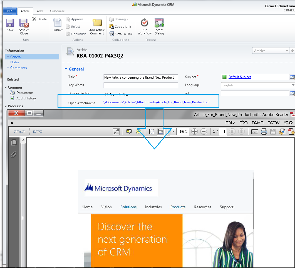This screenshot has height=268, width=295.
Task: Click the Adobe Reader email envelope icon
Action: click(x=255, y=132)
